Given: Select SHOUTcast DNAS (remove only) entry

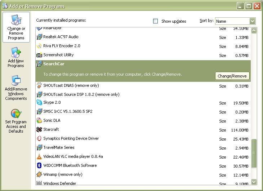Looking at the screenshot, I should pyautogui.click(x=143, y=86).
